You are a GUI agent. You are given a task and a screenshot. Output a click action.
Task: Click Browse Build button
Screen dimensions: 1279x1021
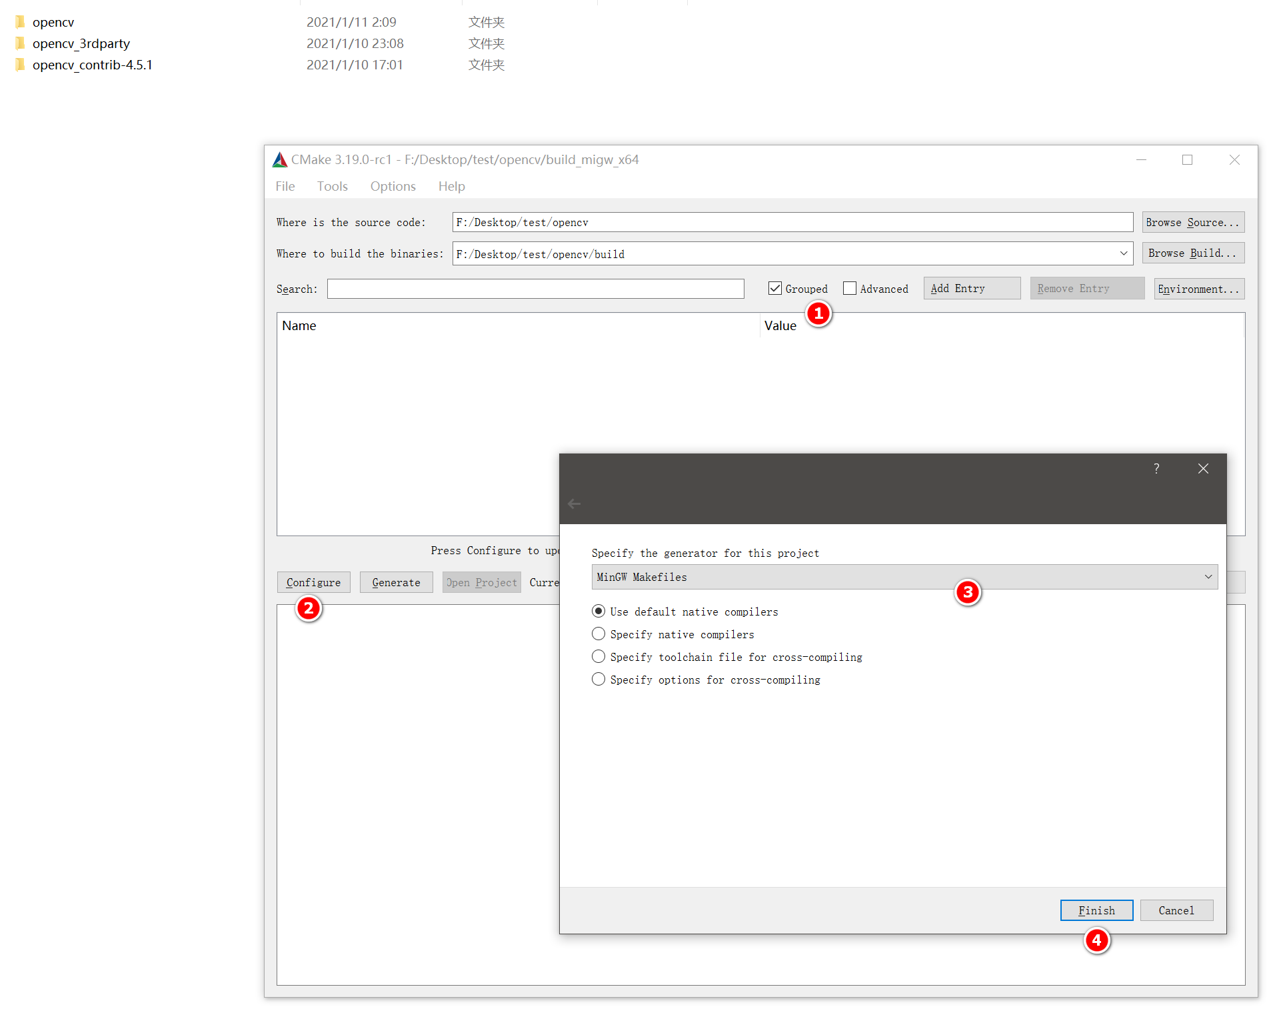[1193, 253]
